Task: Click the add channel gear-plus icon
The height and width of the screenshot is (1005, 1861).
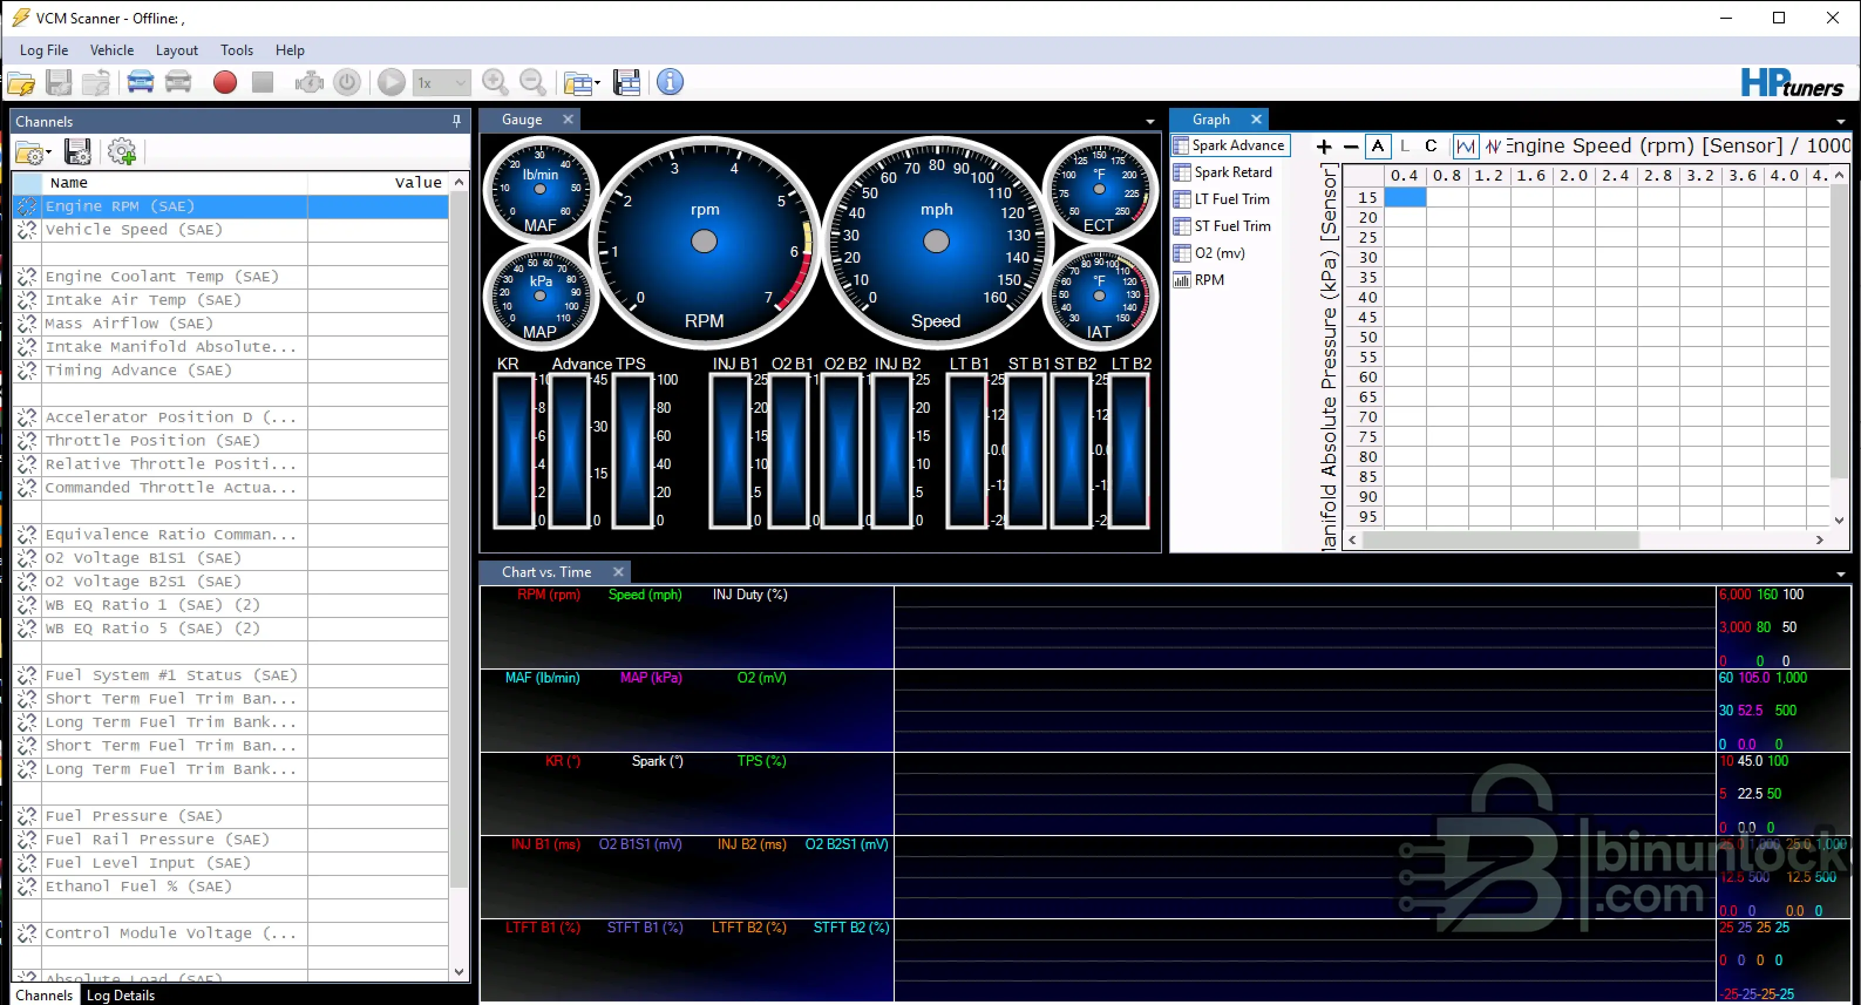Action: [121, 152]
